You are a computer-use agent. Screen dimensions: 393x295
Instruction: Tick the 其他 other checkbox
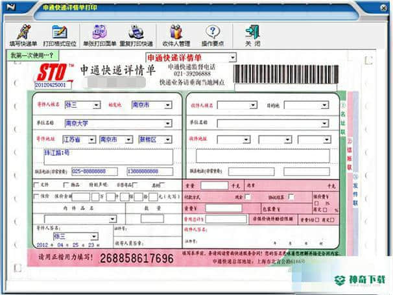162,185
